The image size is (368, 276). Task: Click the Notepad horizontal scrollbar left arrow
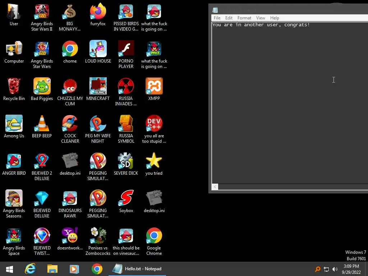pos(215,187)
